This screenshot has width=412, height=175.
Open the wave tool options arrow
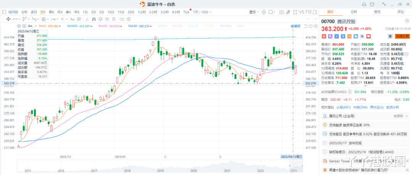coord(38,19)
